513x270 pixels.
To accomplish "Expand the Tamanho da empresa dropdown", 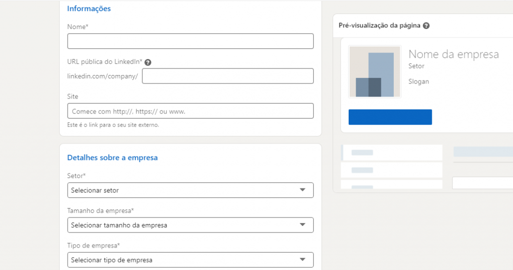I will coord(190,225).
